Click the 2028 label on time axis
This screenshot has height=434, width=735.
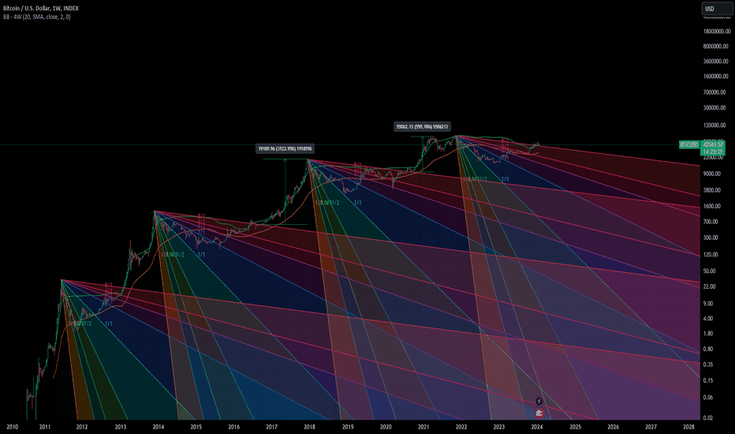tap(688, 427)
